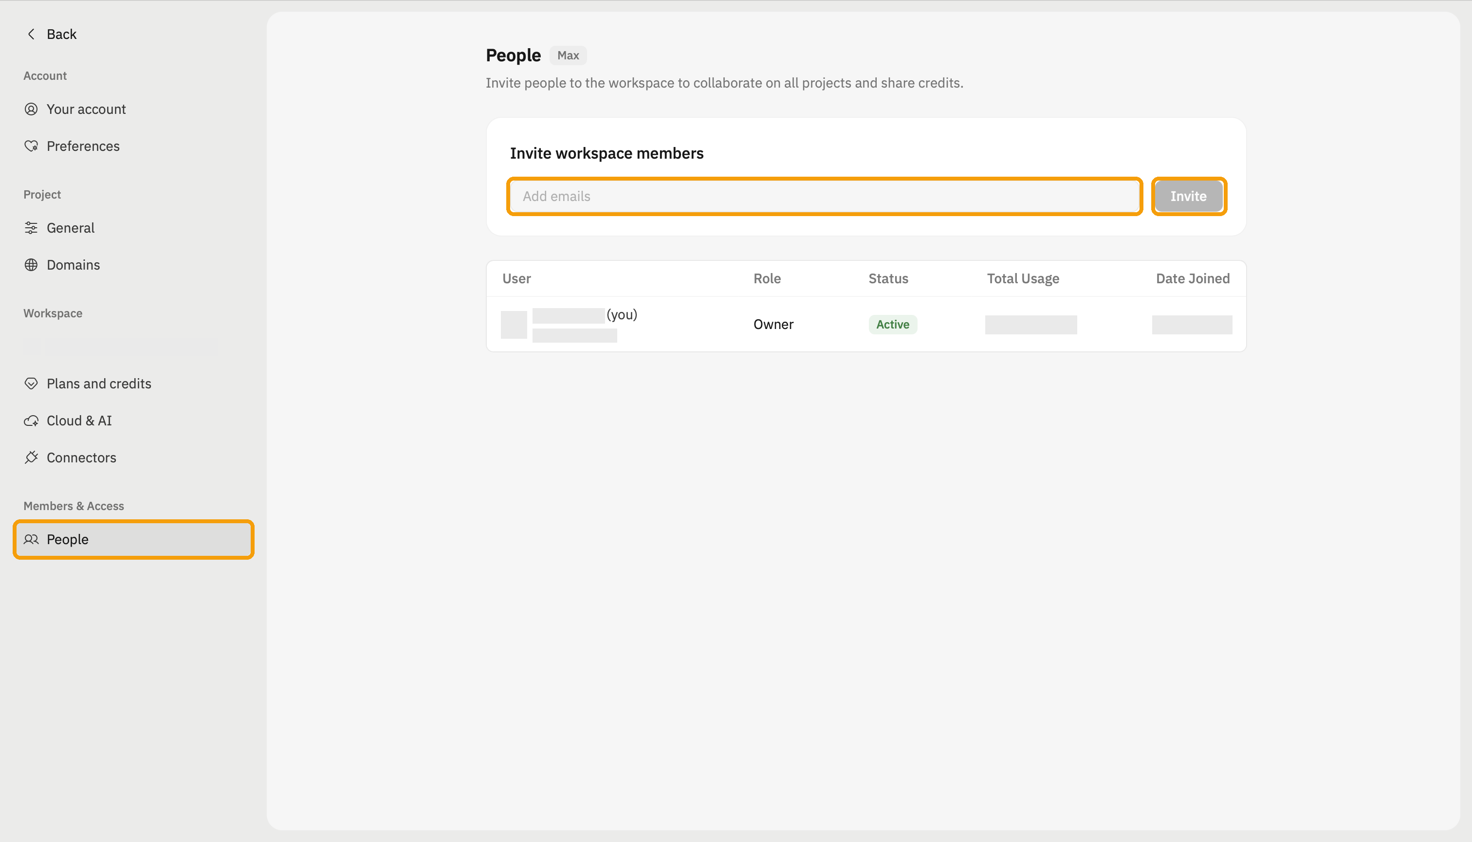
Task: Click the User column header
Action: (516, 279)
